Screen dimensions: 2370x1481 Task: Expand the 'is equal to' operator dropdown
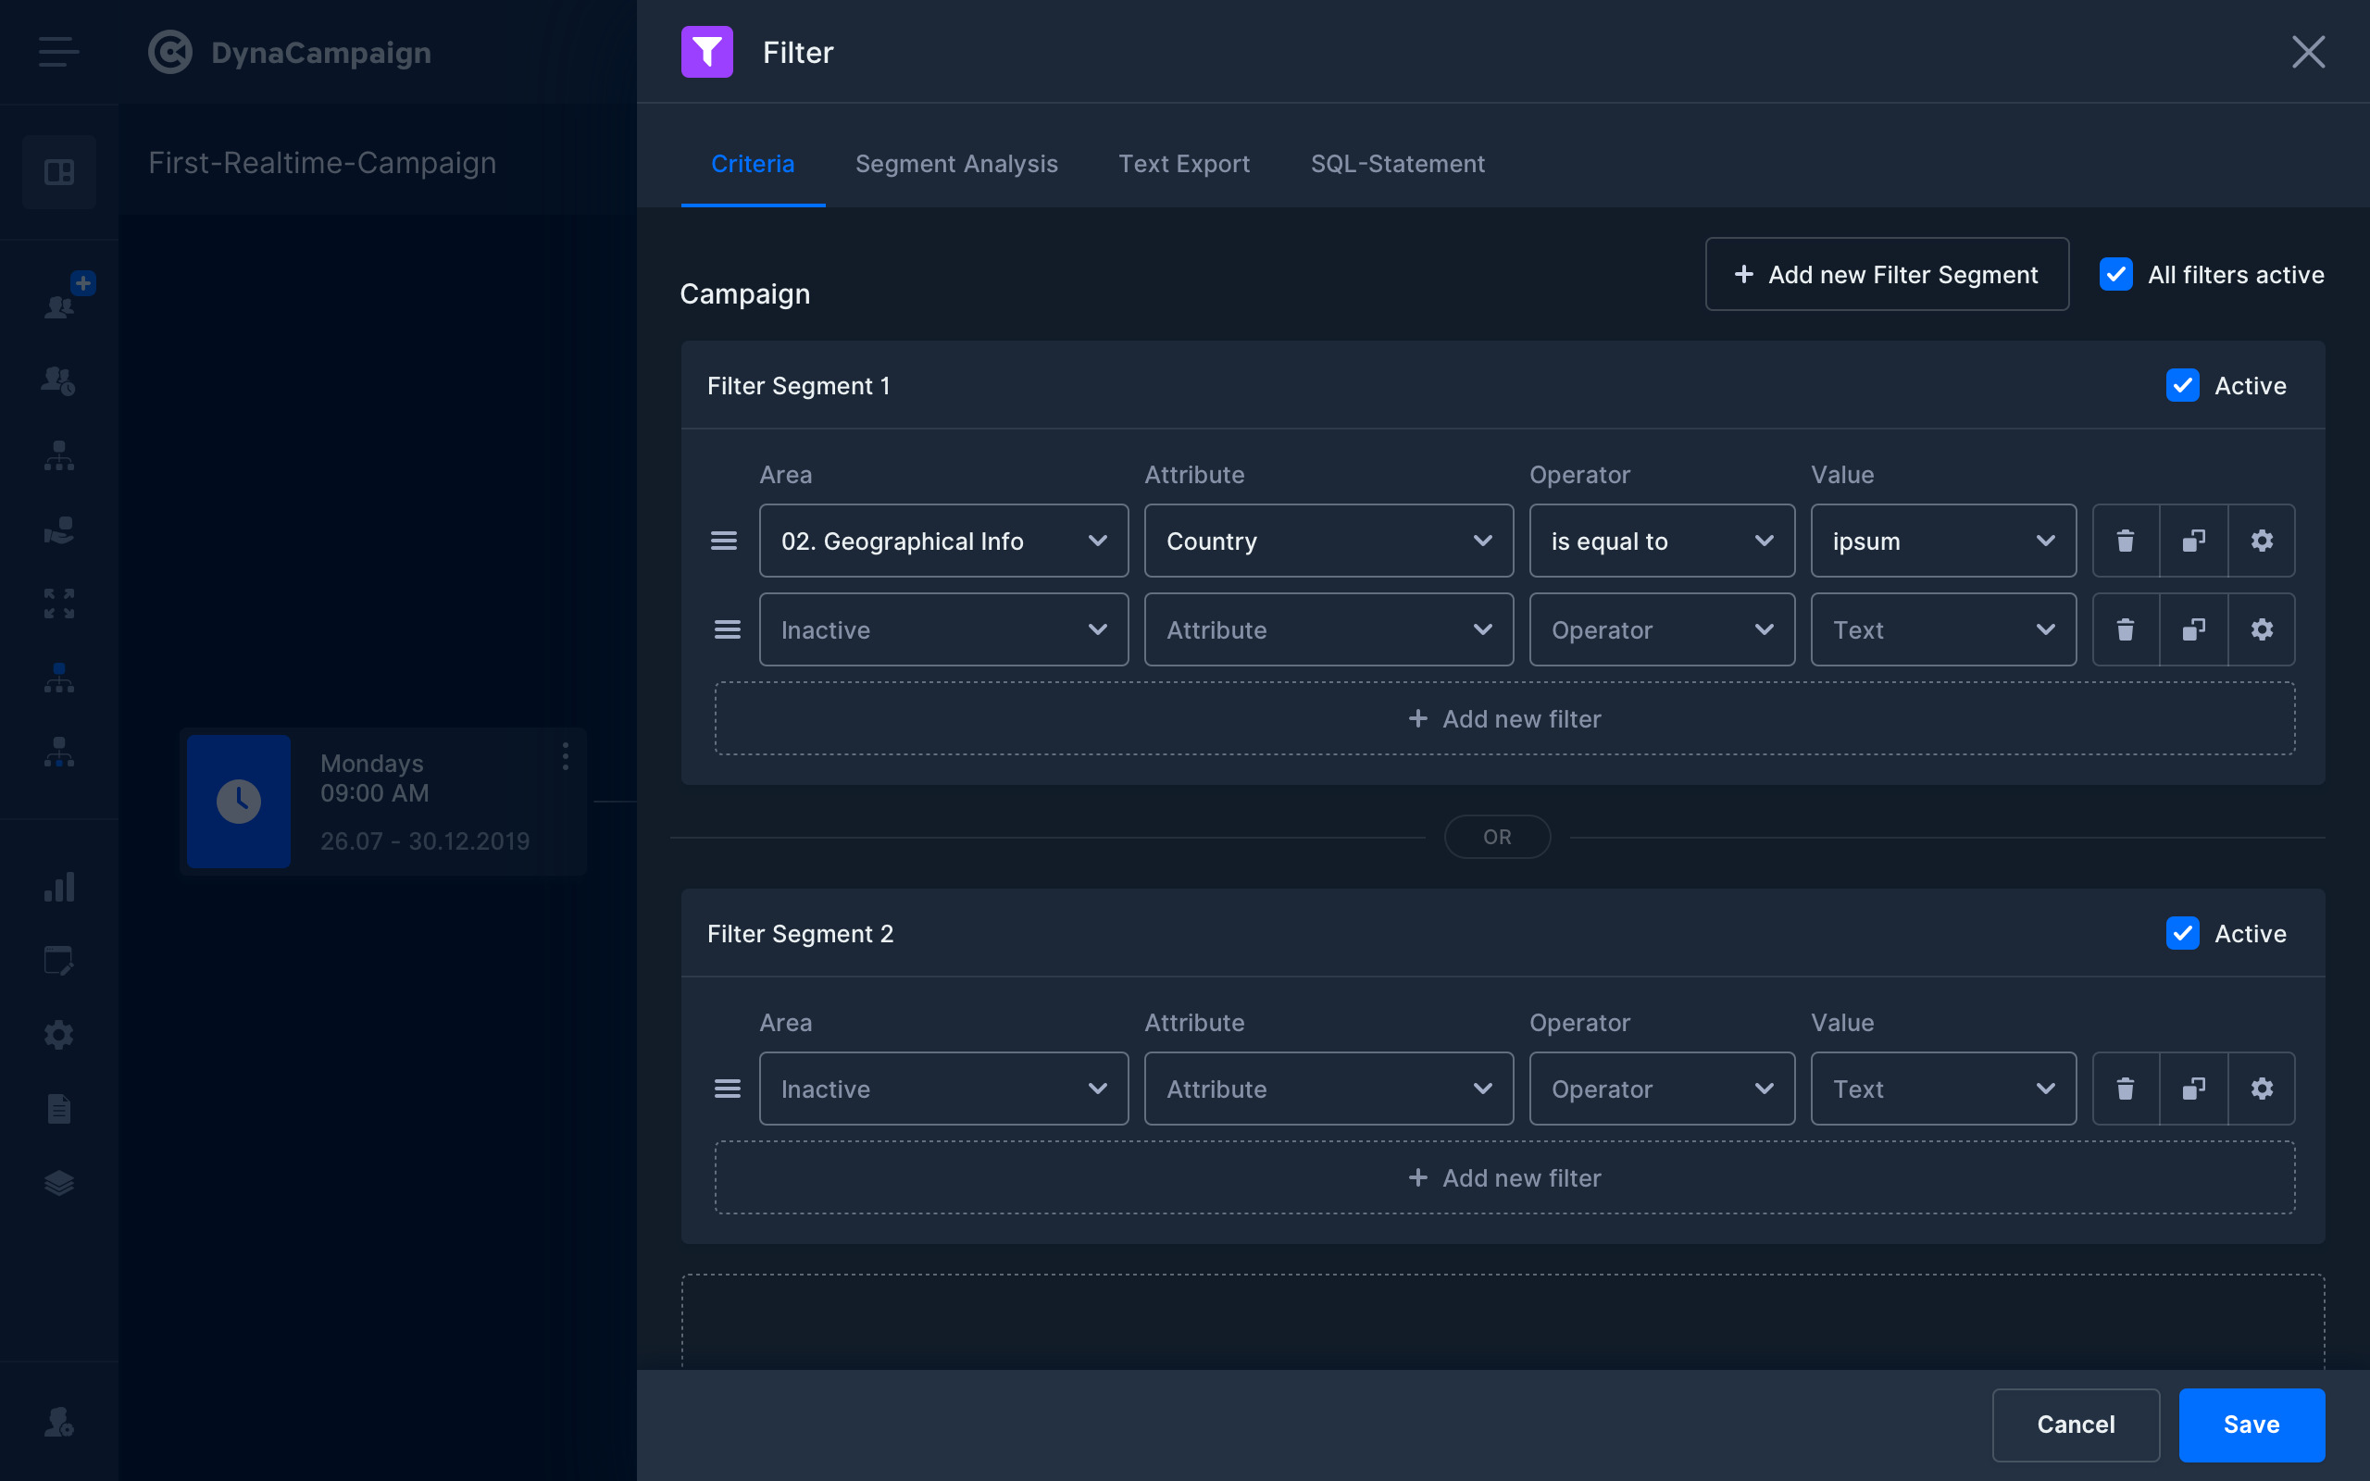pos(1661,541)
